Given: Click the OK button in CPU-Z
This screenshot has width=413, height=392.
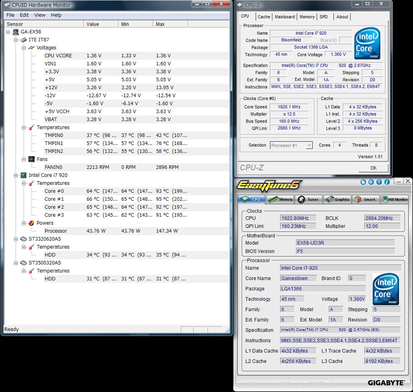Looking at the screenshot, I should pos(373,168).
